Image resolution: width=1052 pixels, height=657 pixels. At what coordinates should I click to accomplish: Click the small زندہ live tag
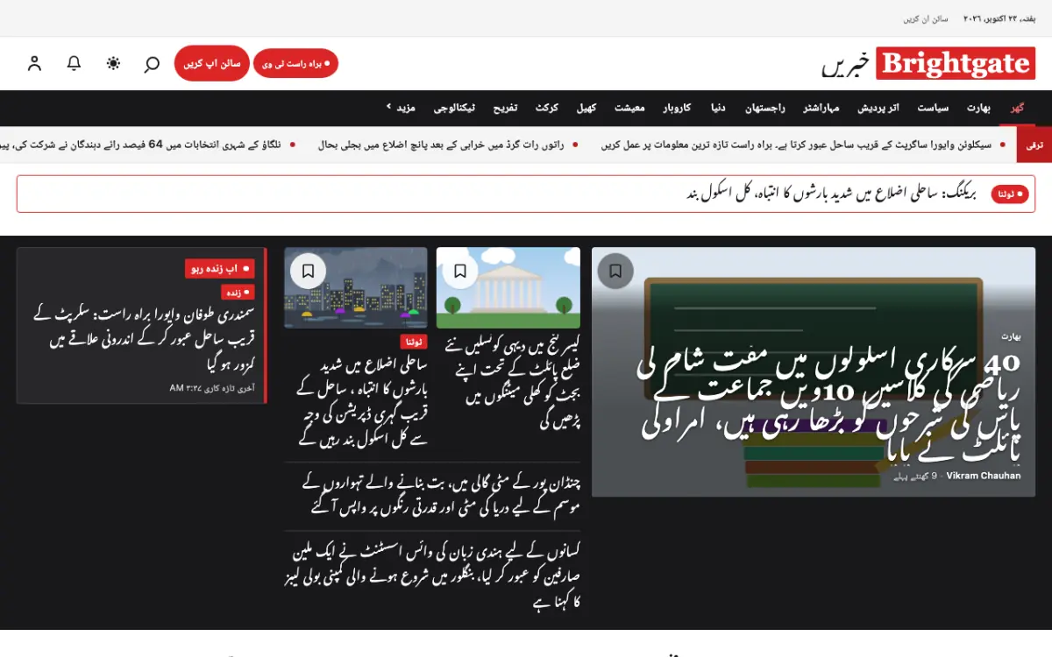[x=238, y=293]
